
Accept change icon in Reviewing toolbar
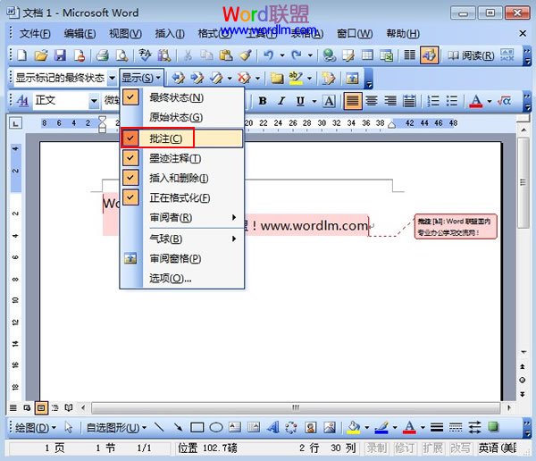pyautogui.click(x=216, y=78)
